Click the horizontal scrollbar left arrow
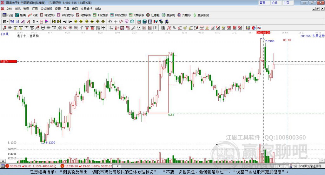The image size is (325, 175). pos(118,166)
